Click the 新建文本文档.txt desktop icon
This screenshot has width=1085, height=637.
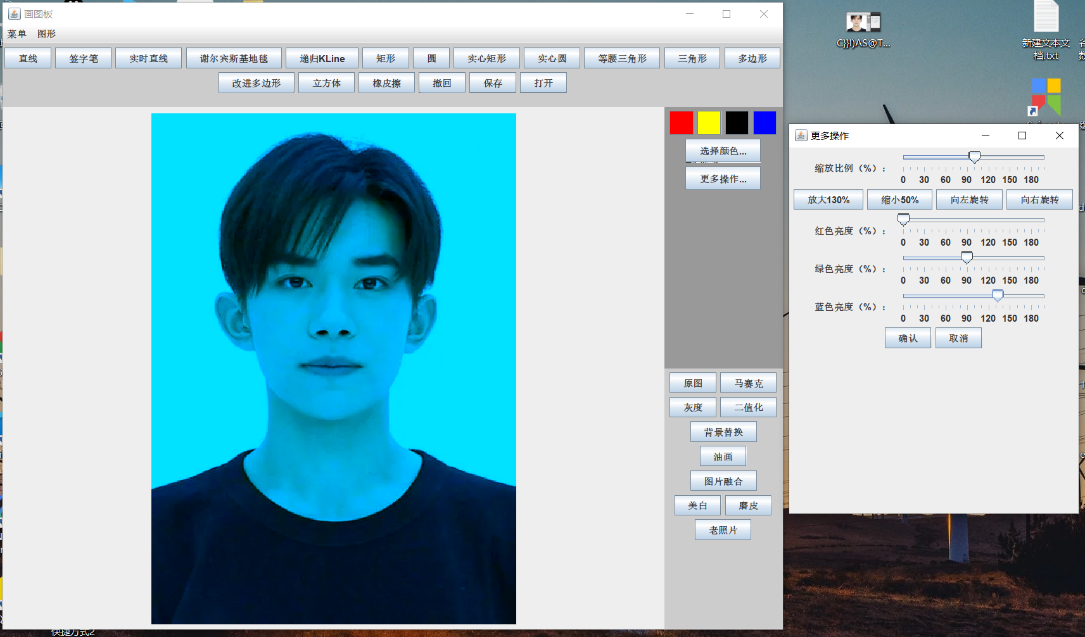pyautogui.click(x=1046, y=31)
